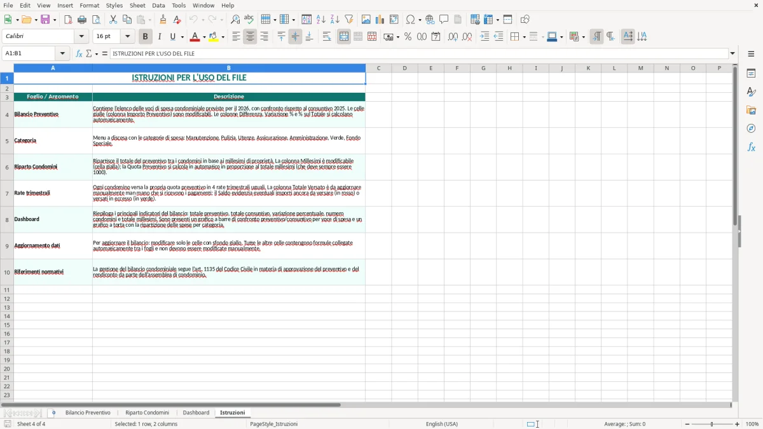The height and width of the screenshot is (429, 763).
Task: Toggle wrap text
Action: pos(327,37)
